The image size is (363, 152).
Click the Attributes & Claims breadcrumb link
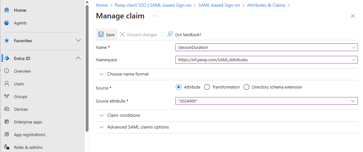266,5
